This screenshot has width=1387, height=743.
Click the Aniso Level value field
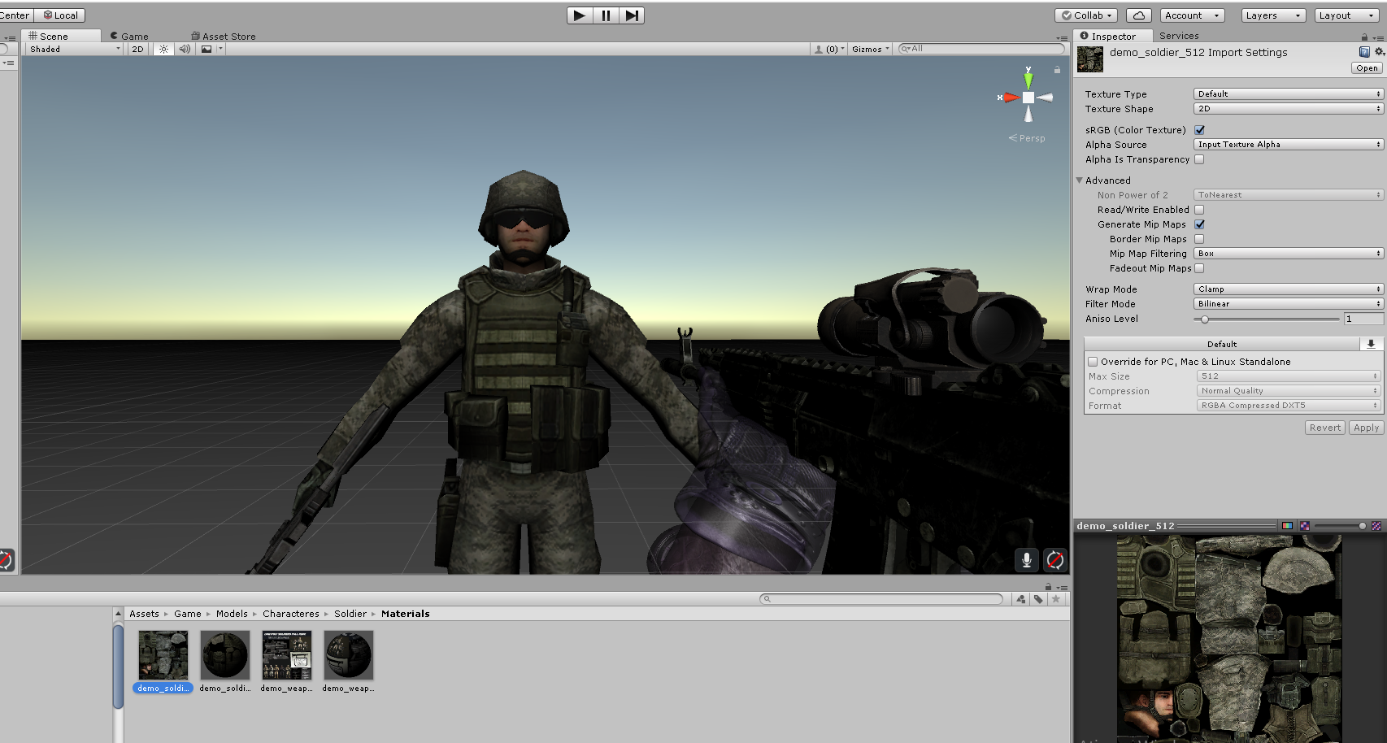[x=1363, y=319]
